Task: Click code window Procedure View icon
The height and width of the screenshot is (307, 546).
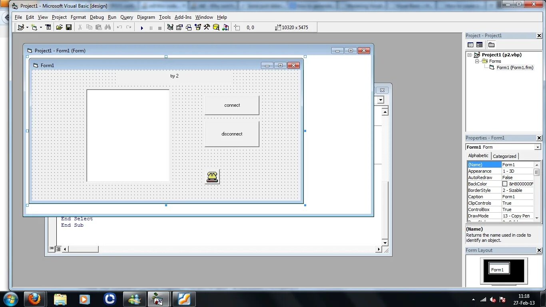Action: coord(52,249)
